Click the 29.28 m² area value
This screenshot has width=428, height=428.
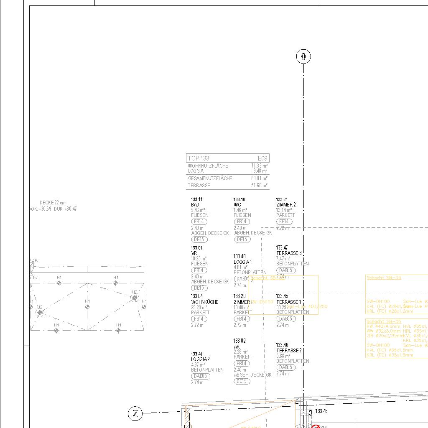(x=199, y=307)
